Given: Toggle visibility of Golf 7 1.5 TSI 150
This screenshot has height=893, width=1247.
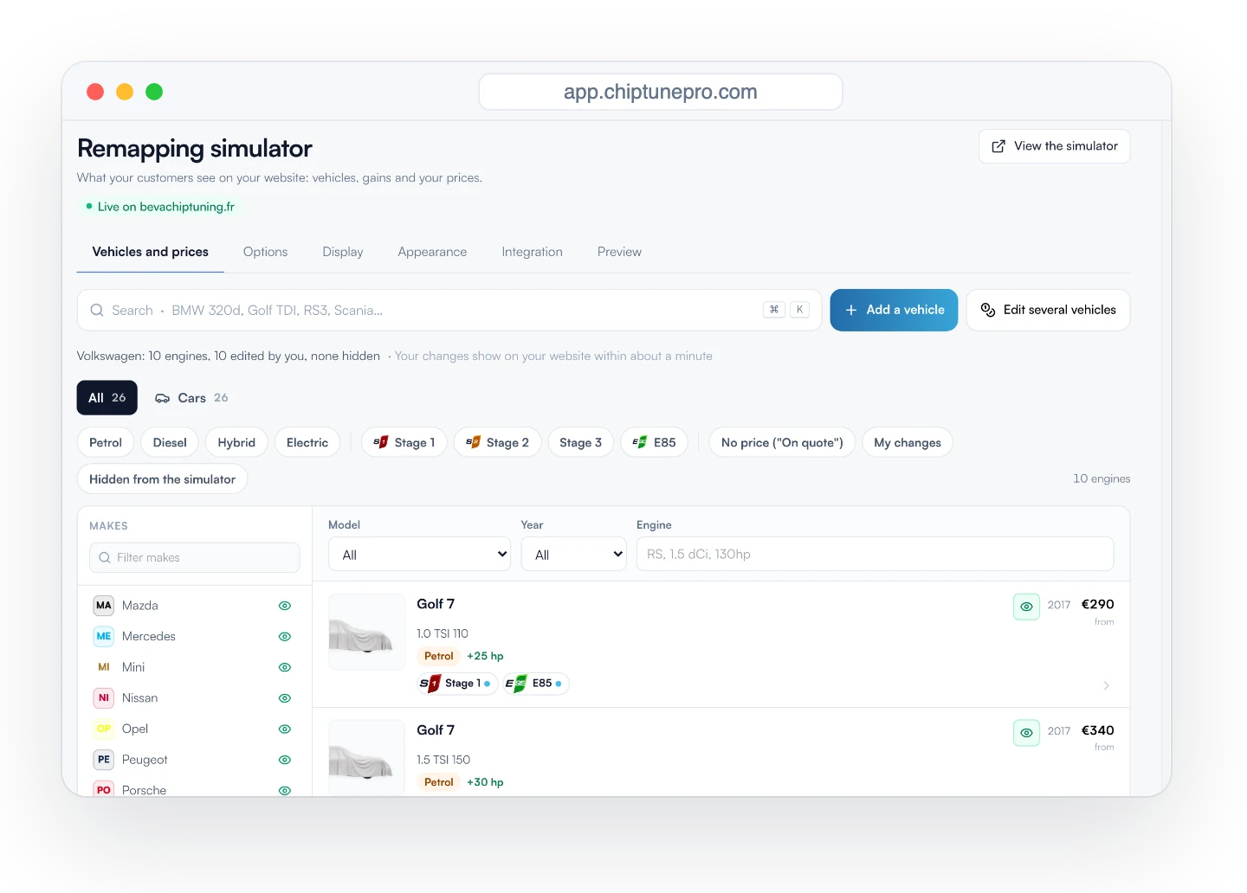Looking at the screenshot, I should point(1026,733).
